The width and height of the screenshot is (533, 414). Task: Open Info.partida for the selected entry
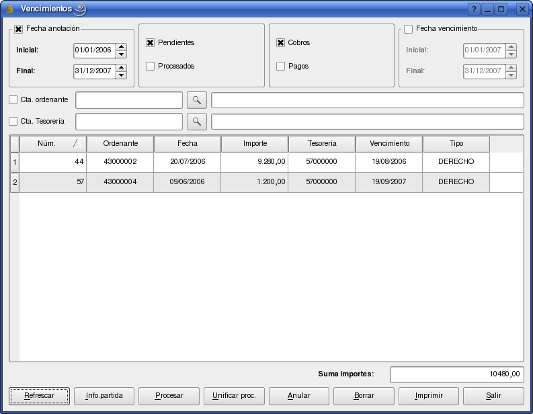pyautogui.click(x=104, y=396)
